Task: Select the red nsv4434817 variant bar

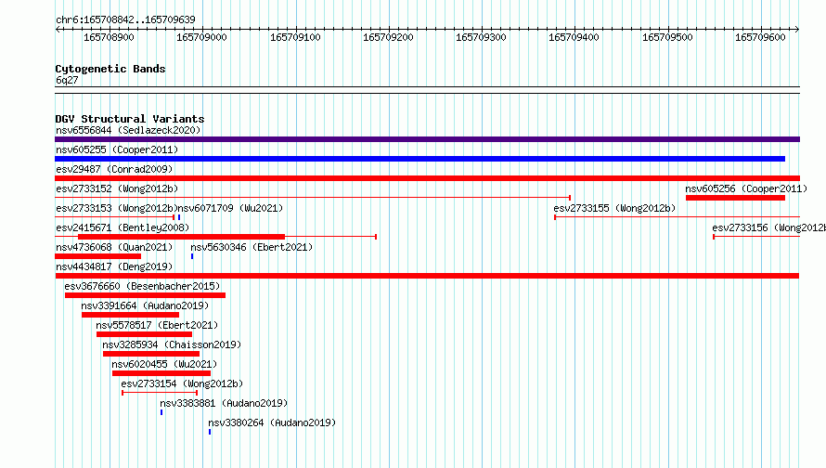Action: tap(427, 276)
